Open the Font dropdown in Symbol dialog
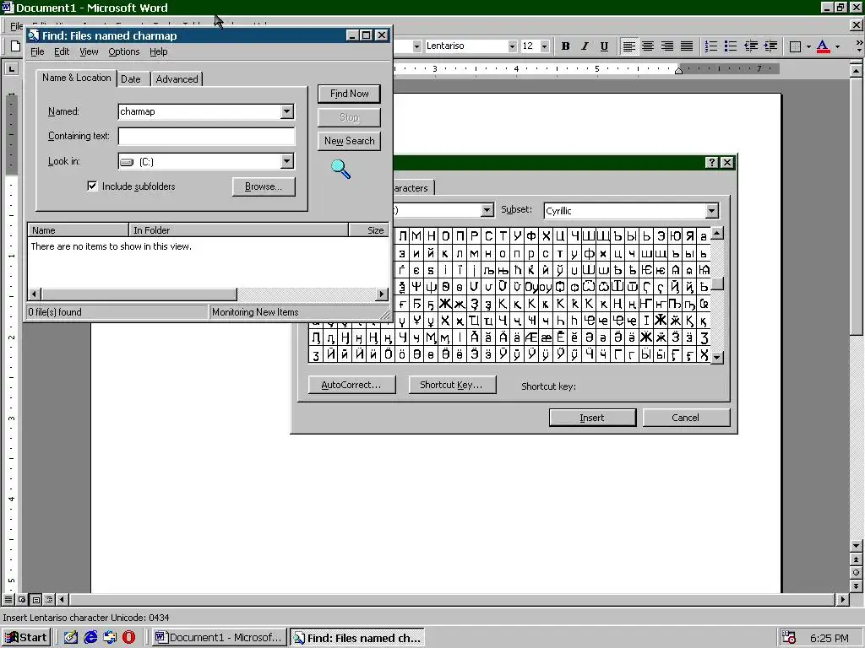The image size is (865, 648). pyautogui.click(x=487, y=210)
